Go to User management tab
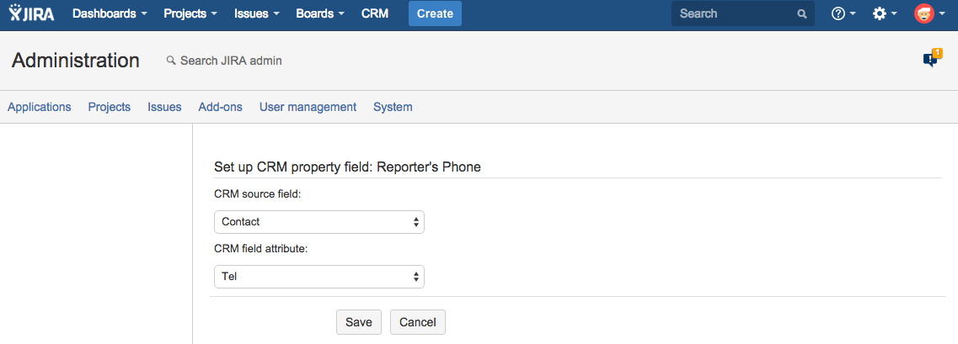 click(308, 107)
